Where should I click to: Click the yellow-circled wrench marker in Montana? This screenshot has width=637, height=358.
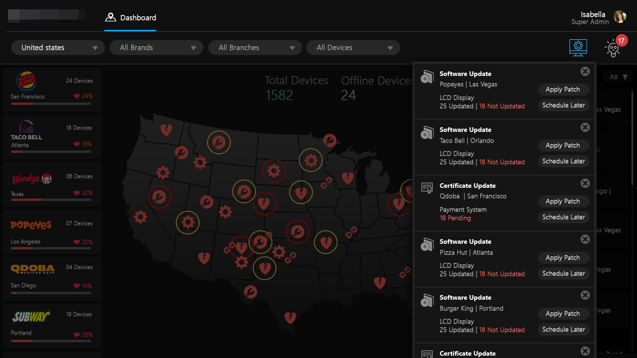pos(218,142)
